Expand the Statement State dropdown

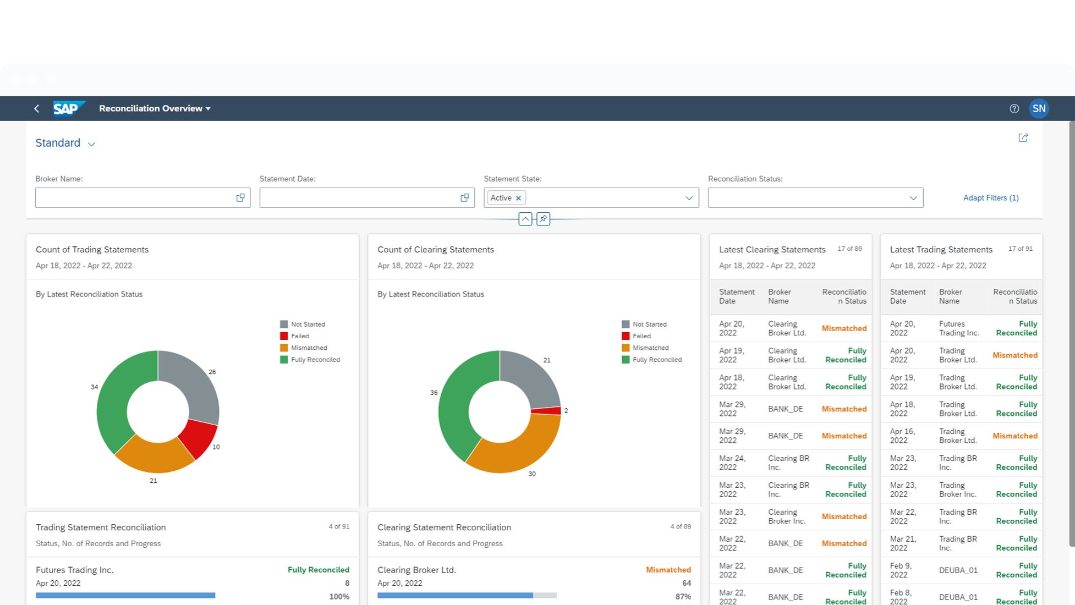(688, 198)
